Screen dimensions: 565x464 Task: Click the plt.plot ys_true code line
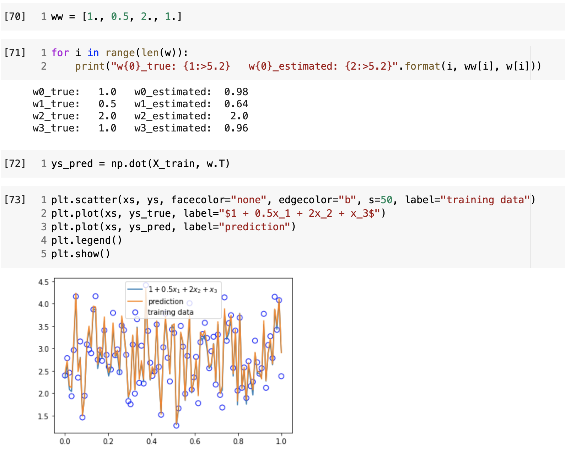click(219, 213)
